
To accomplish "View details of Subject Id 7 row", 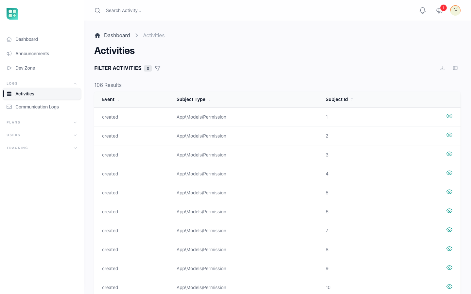I will coord(449,230).
